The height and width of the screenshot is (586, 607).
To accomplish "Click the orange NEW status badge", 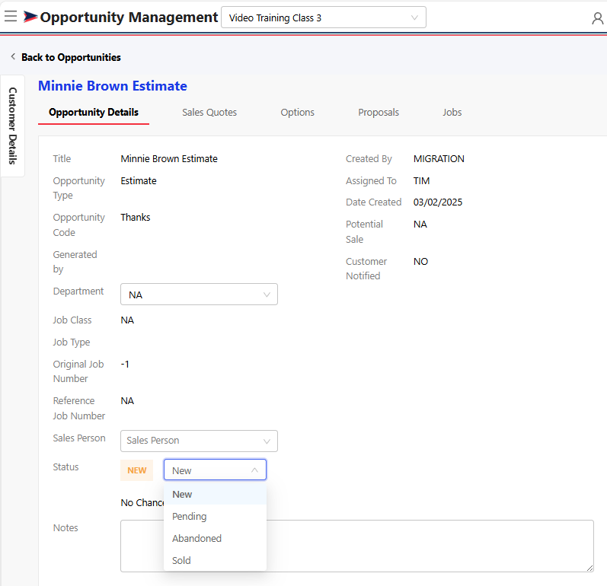I will tap(136, 470).
